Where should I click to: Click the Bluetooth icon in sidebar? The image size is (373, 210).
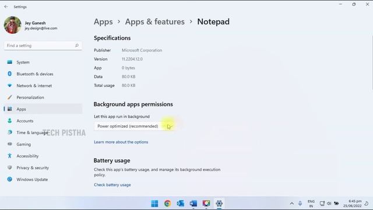tap(9, 74)
